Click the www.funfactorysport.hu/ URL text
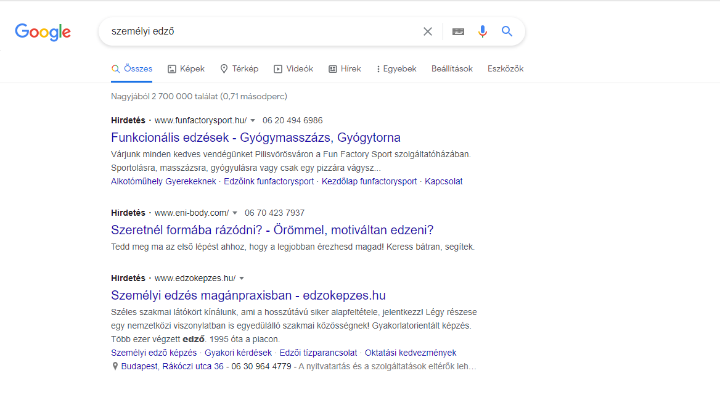 point(201,121)
